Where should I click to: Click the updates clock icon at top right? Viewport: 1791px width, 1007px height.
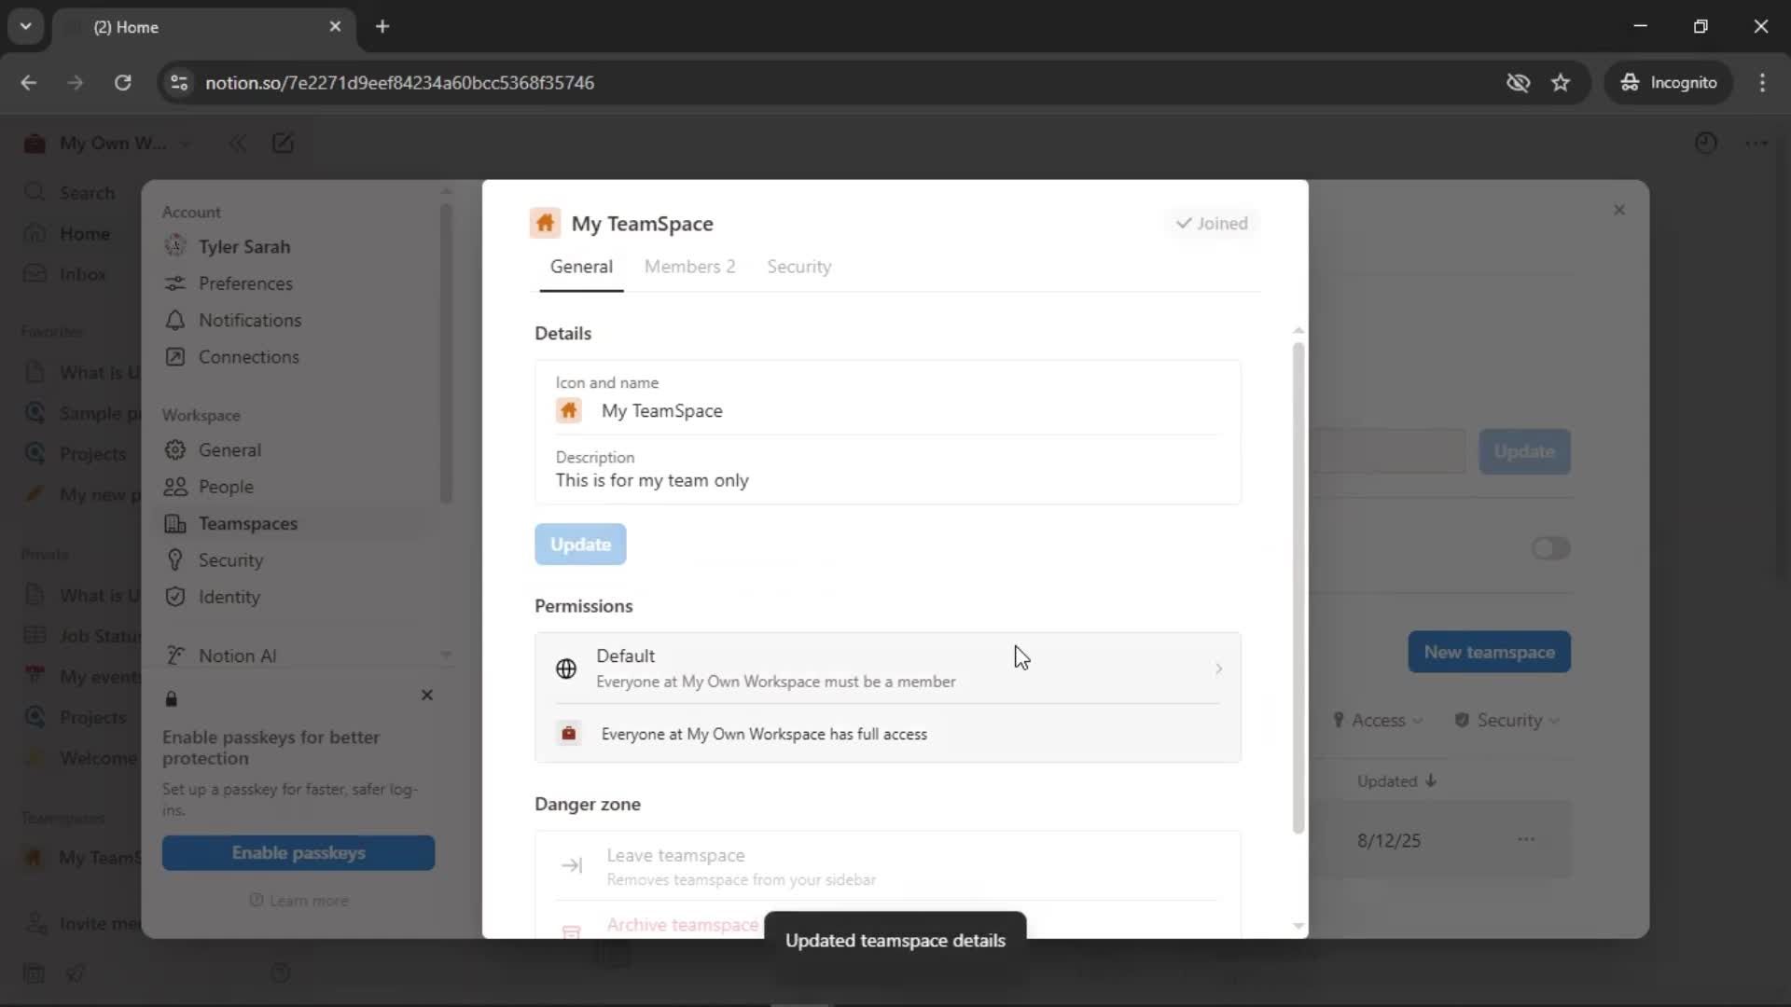[1706, 144]
